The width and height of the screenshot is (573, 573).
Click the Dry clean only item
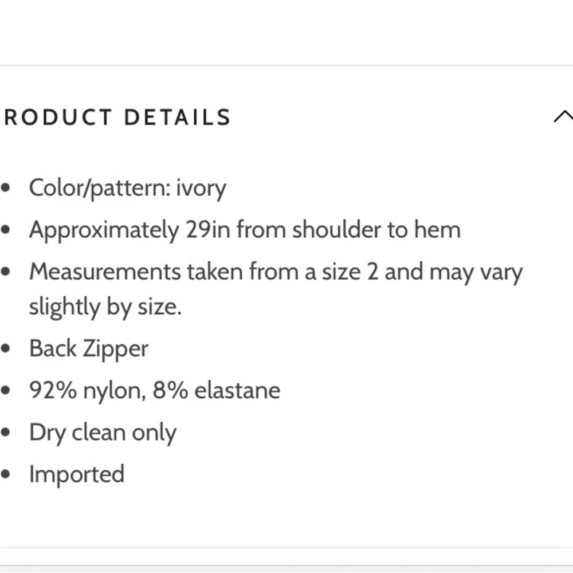coord(103,433)
